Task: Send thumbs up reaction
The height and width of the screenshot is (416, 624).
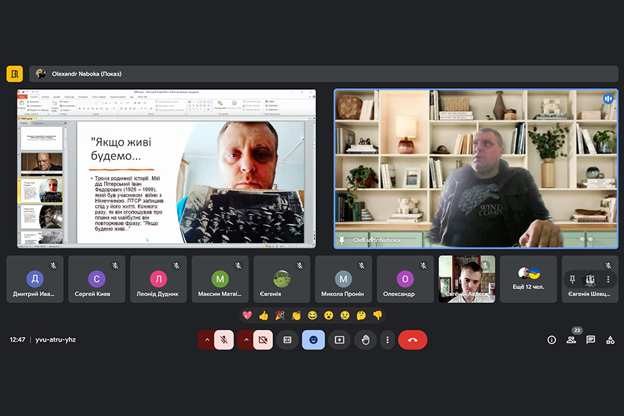Action: coord(263,315)
